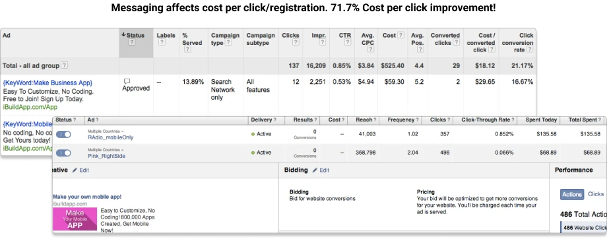Click the 368,798 reach value
This screenshot has width=607, height=251.
[366, 153]
